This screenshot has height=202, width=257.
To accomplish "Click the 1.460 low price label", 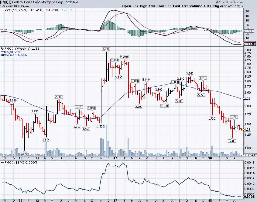I will 86,129.
